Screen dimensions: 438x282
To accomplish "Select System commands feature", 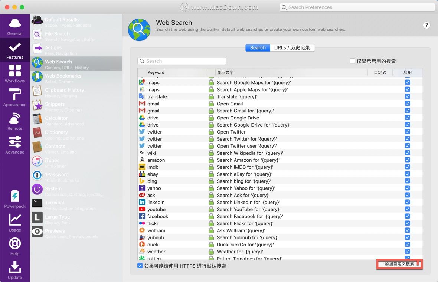I will tap(76, 191).
